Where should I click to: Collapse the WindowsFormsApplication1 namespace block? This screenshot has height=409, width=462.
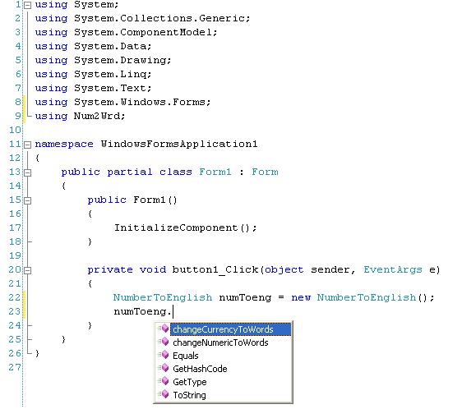click(x=27, y=145)
